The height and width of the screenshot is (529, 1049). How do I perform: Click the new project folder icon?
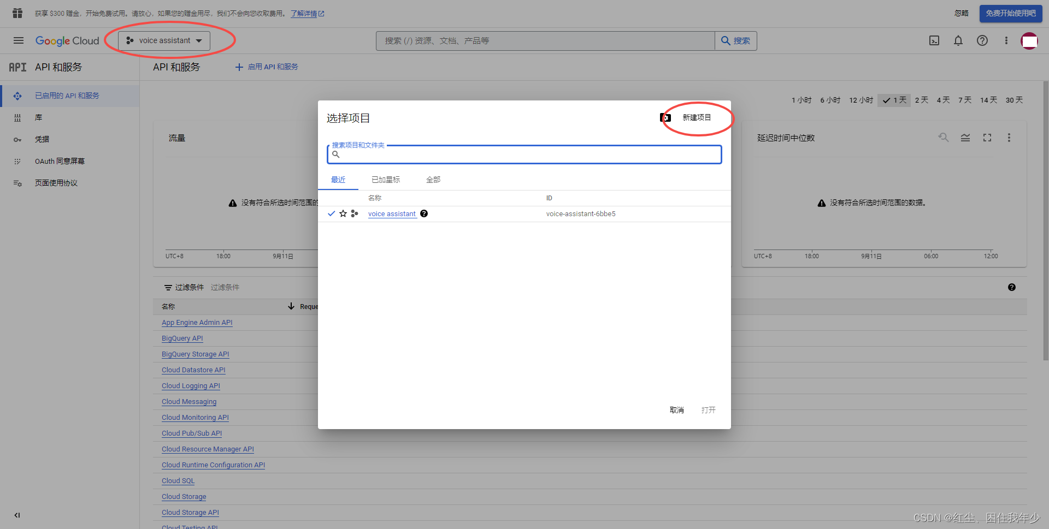[665, 117]
